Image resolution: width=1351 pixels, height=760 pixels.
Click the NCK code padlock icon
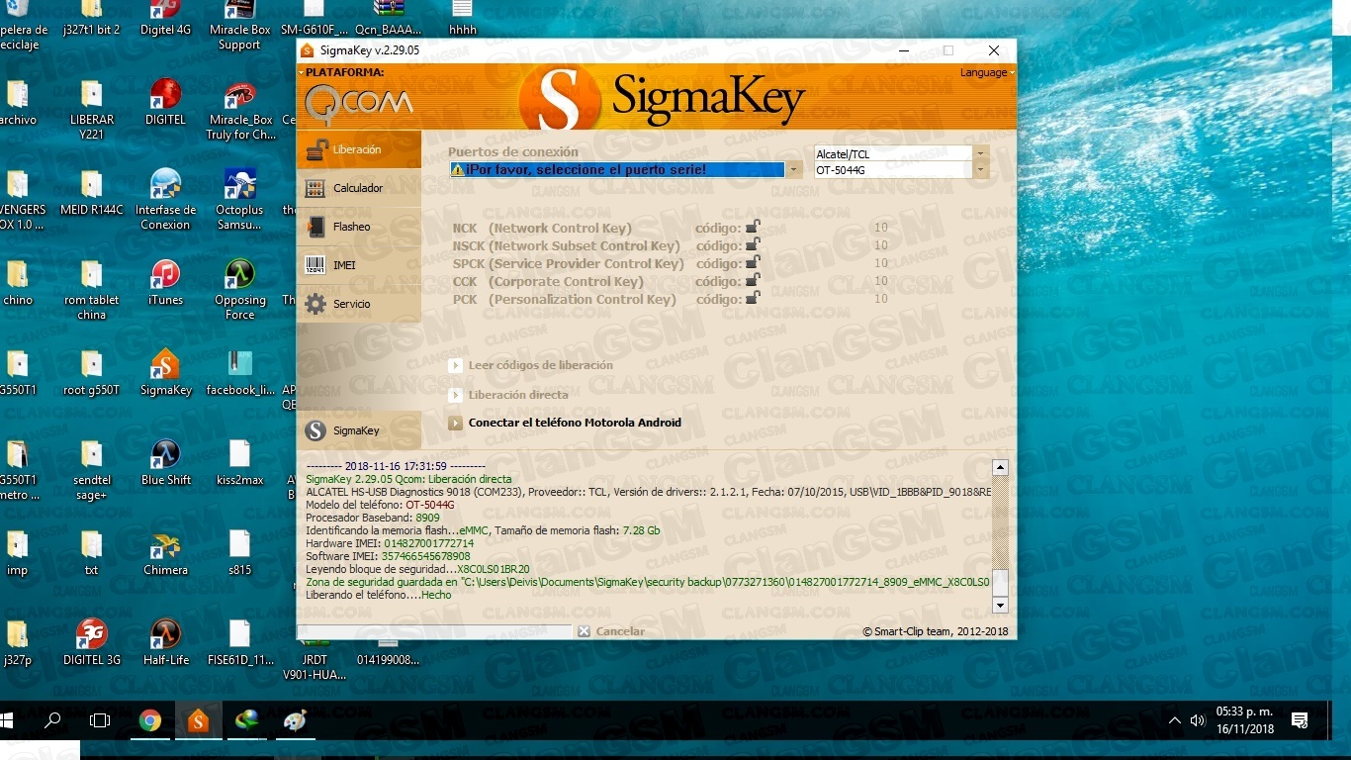click(x=753, y=227)
